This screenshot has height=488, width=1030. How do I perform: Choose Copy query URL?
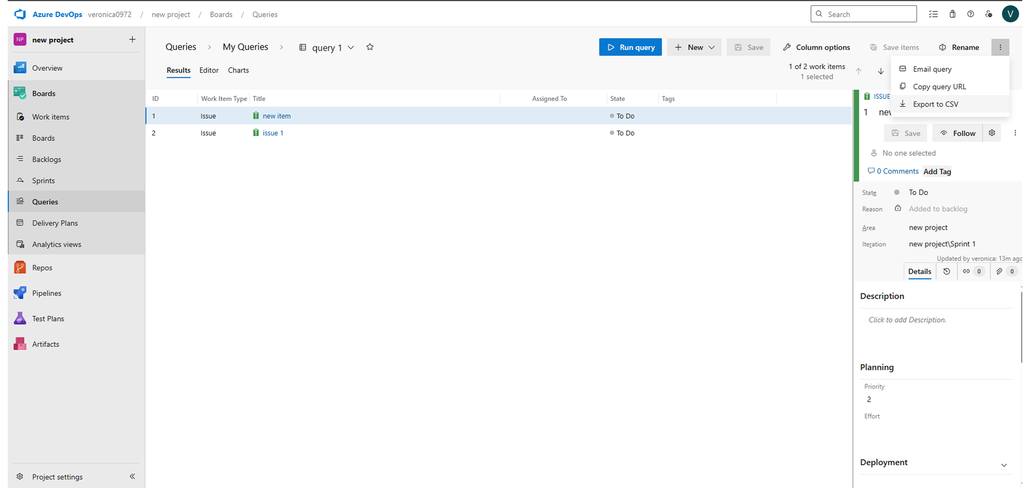(x=950, y=86)
